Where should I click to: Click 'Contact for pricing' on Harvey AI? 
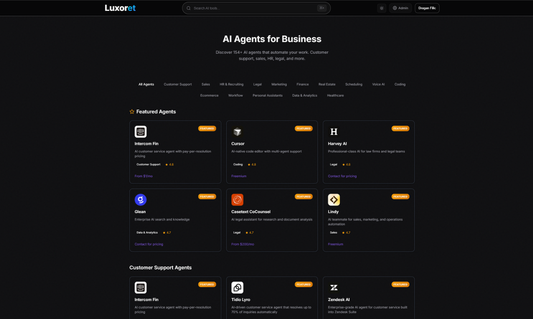tap(342, 176)
